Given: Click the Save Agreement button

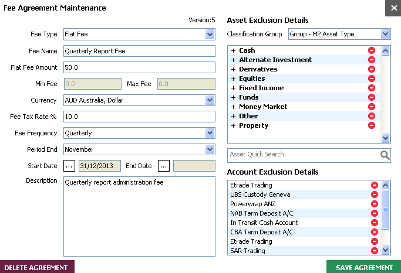Looking at the screenshot, I should (x=363, y=268).
